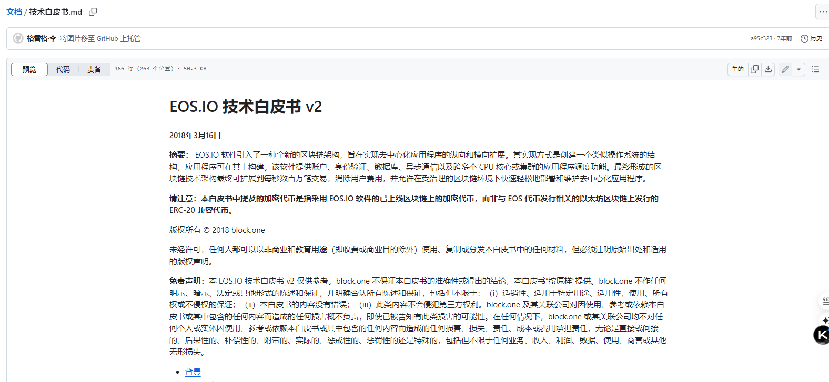Screen dimensions: 829x382
Task: Open author 格雷格·李 profile link
Action: point(42,38)
